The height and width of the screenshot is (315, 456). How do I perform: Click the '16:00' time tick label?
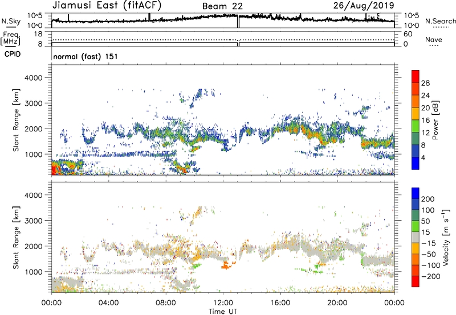(280, 303)
